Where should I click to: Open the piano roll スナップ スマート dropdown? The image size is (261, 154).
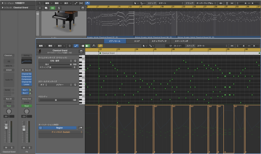coord(212,46)
